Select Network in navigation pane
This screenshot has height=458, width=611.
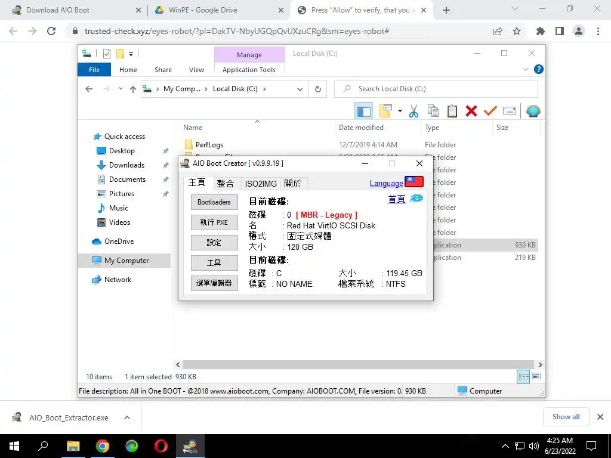click(118, 280)
